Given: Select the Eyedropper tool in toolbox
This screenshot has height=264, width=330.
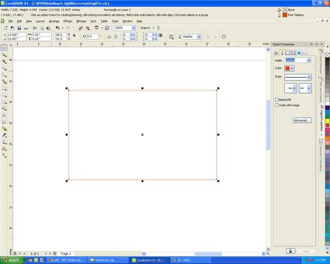Looking at the screenshot, I should pos(4,135).
